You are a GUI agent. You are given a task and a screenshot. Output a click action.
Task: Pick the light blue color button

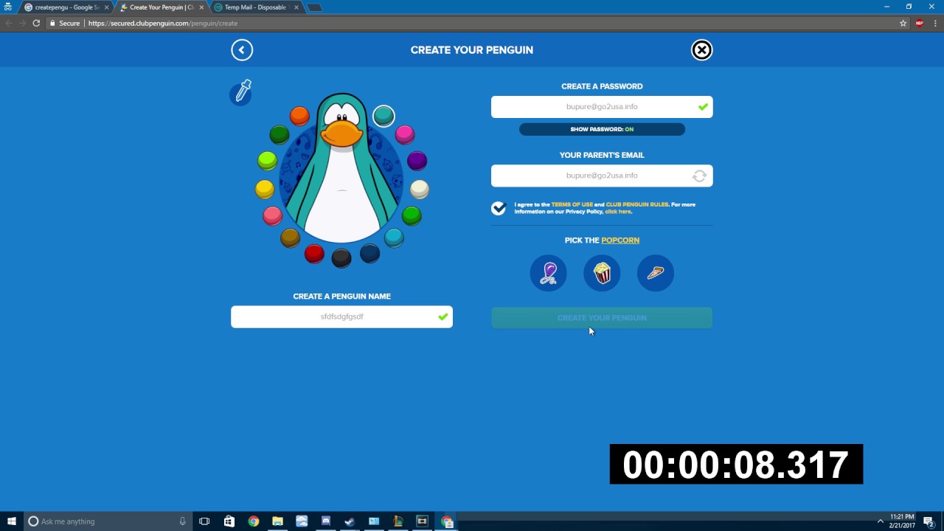click(394, 237)
